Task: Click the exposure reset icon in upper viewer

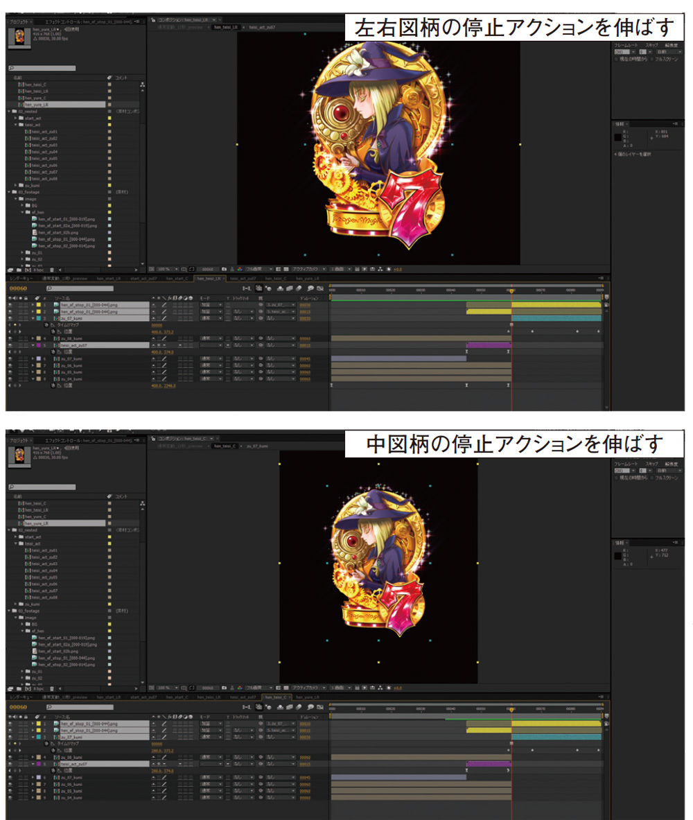Action: coord(389,270)
